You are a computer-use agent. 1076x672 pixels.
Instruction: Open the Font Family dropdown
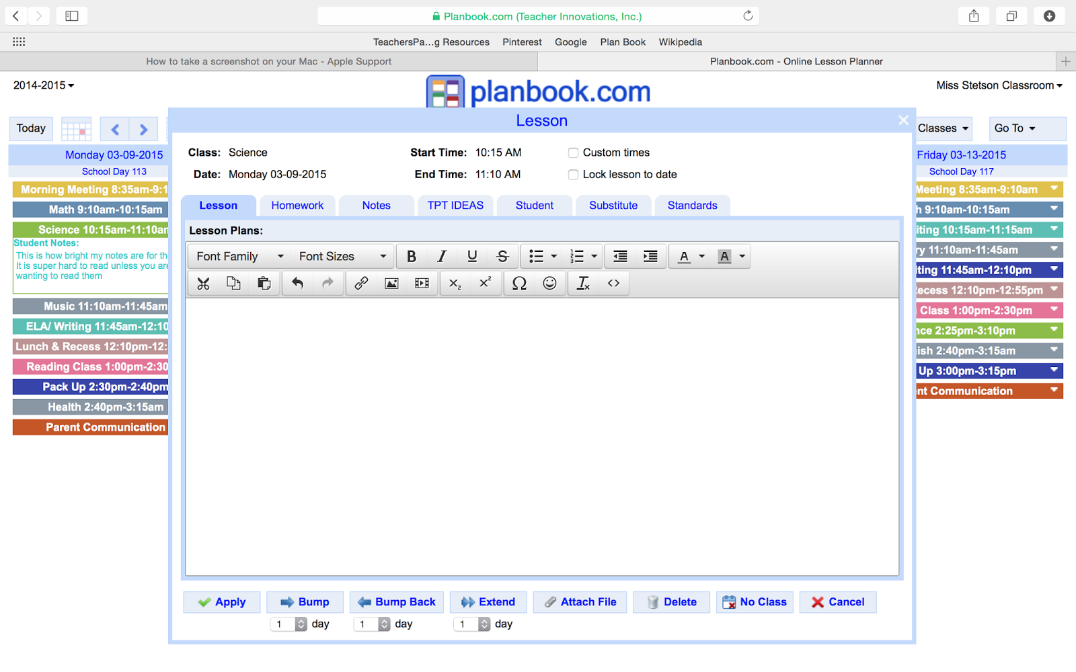(x=240, y=256)
